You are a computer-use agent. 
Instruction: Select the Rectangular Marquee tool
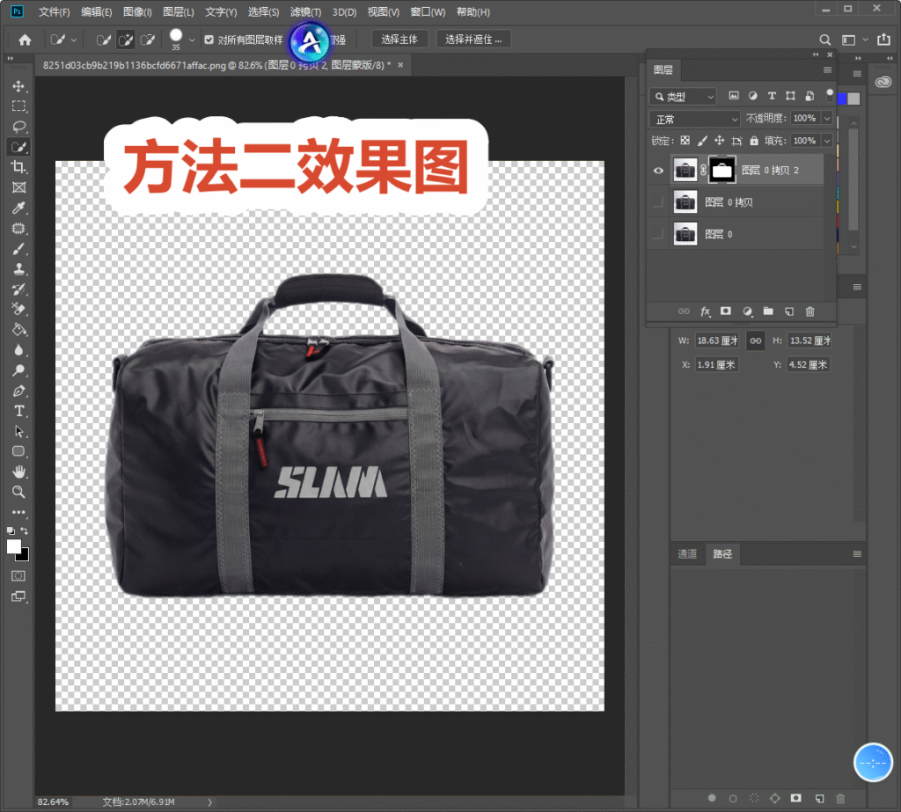(18, 106)
